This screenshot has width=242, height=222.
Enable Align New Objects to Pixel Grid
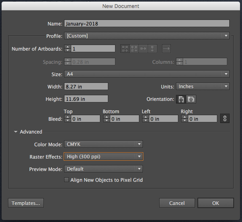tap(66, 180)
